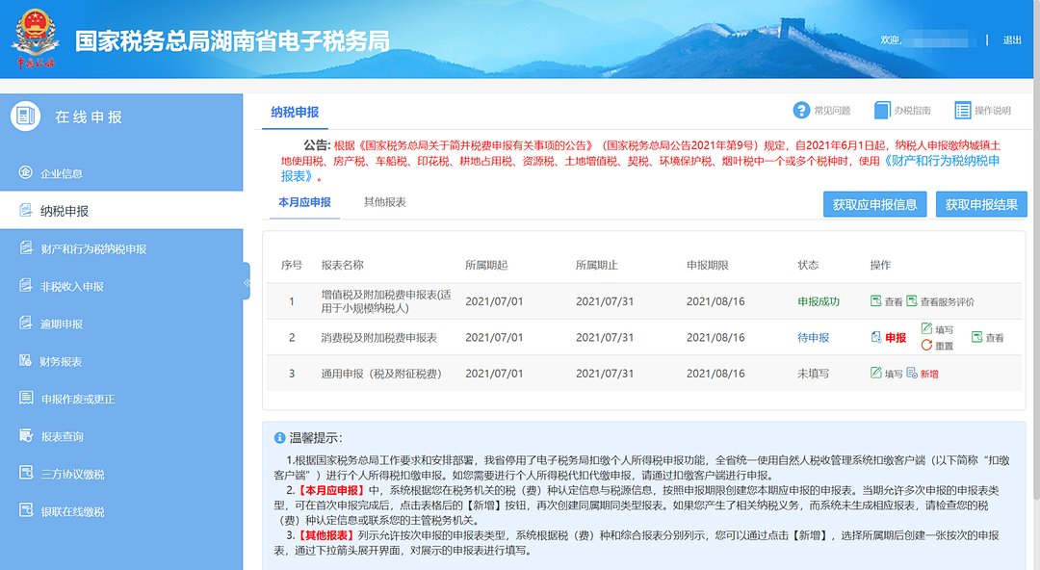Click 通用申报（税及附征税费） report name
Image resolution: width=1040 pixels, height=570 pixels.
[x=381, y=374]
